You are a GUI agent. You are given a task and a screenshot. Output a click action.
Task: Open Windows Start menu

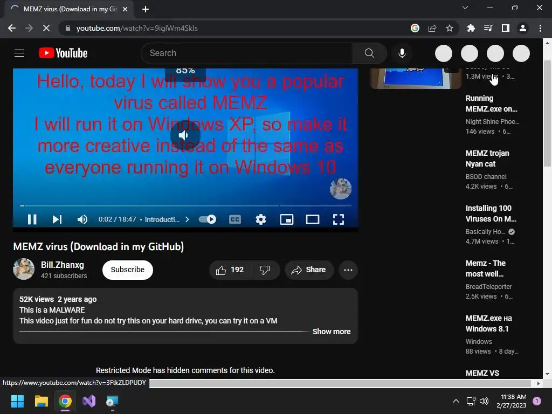17,401
